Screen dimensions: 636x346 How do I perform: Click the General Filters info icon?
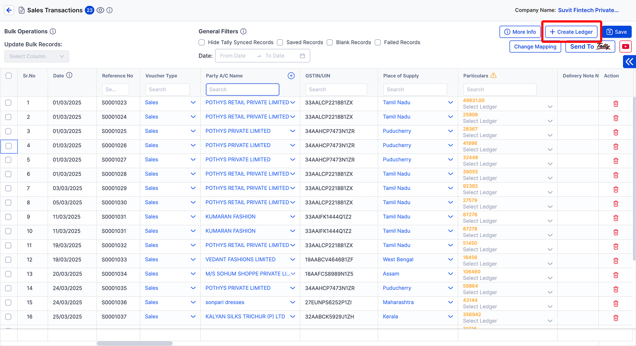[244, 31]
